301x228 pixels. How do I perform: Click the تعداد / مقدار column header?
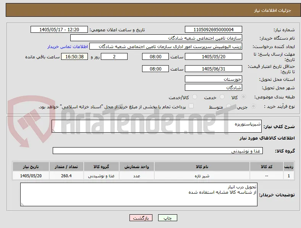[66, 167]
